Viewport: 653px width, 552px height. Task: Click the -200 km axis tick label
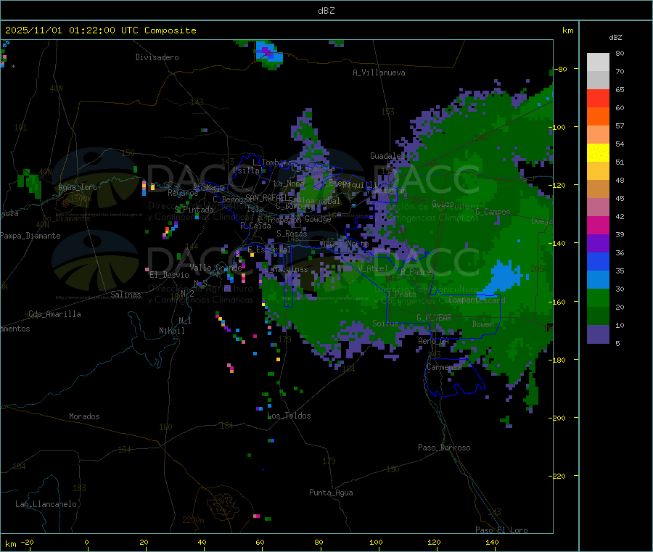pyautogui.click(x=559, y=418)
